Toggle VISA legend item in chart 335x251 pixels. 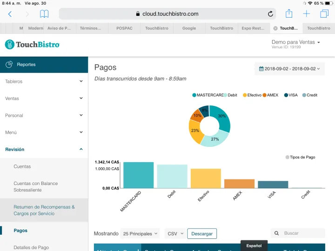291,95
